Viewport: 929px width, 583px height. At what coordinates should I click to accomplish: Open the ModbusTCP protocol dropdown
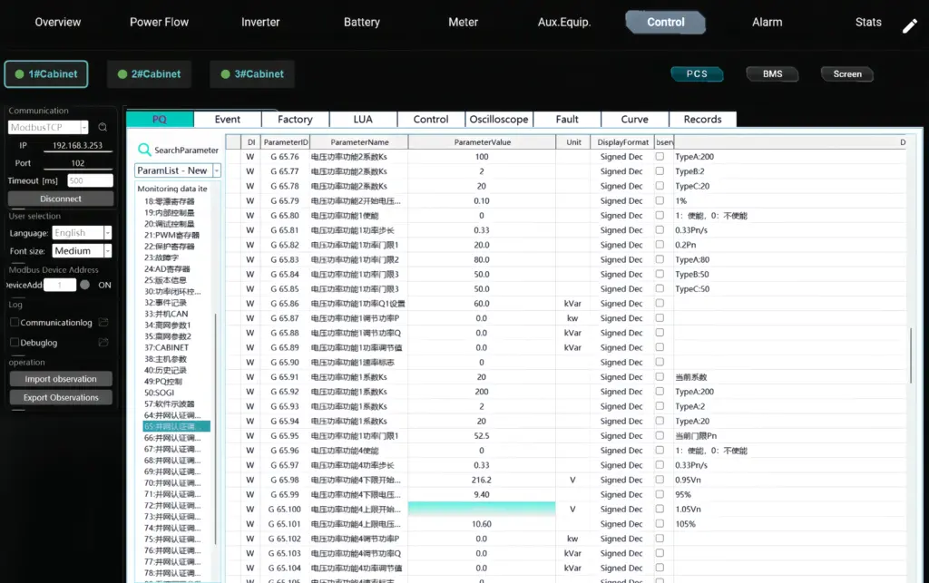tap(84, 128)
